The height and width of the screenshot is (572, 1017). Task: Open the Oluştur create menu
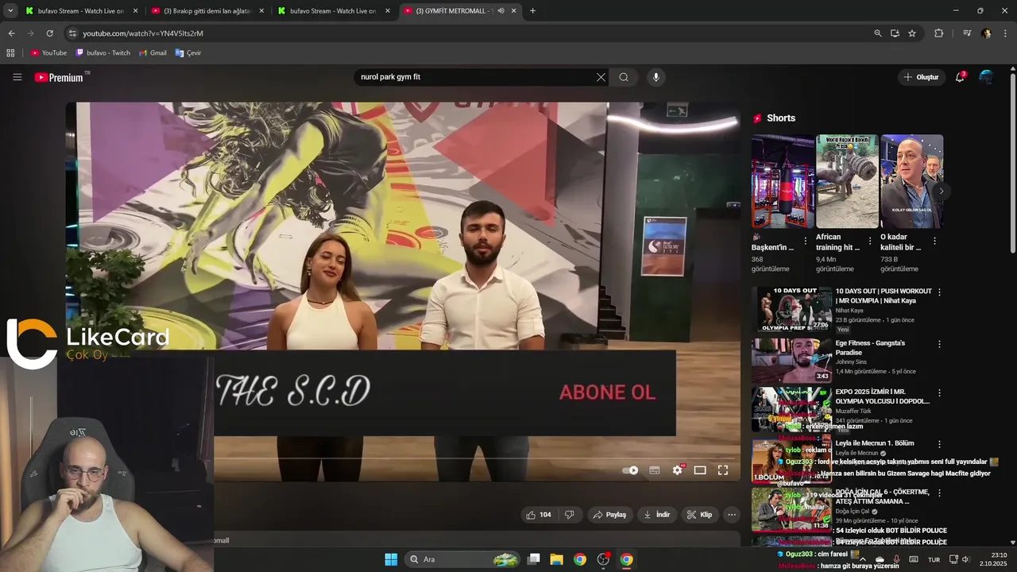point(922,77)
